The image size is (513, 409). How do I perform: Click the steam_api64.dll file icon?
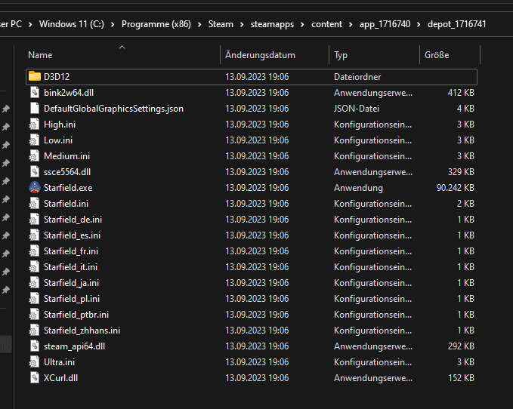pos(34,346)
